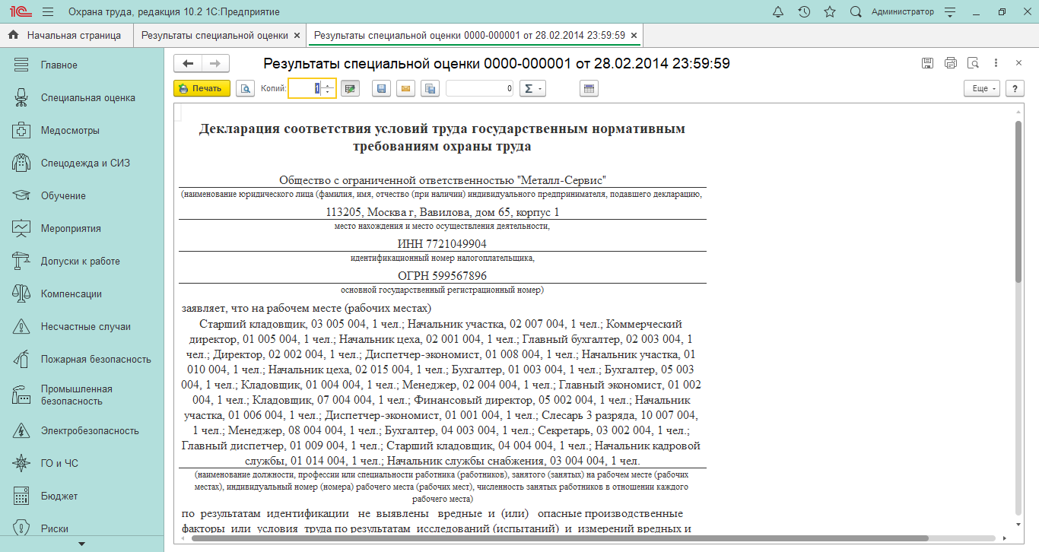Open the Несчастные случаи section
The image size is (1039, 552).
coord(82,327)
